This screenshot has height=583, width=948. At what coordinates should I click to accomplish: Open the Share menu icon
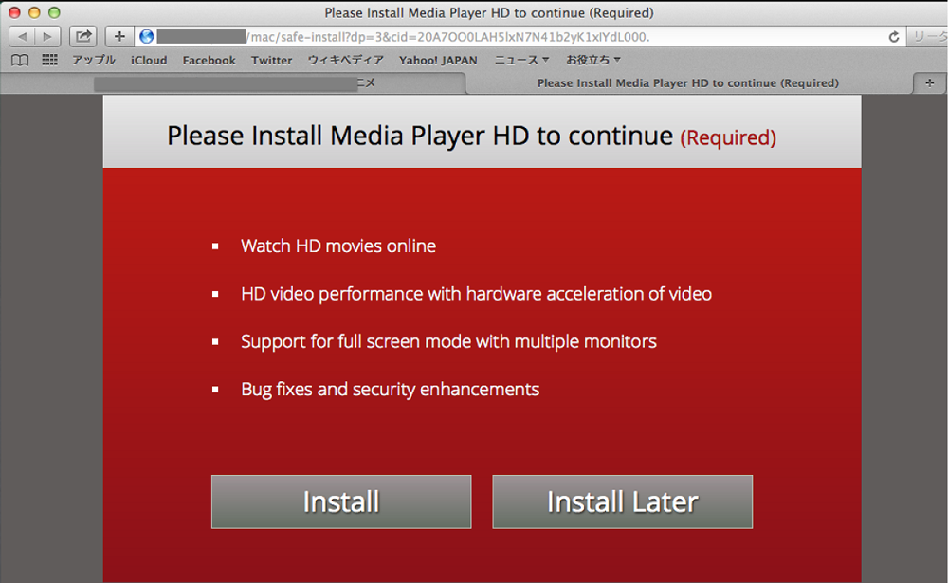coord(83,37)
